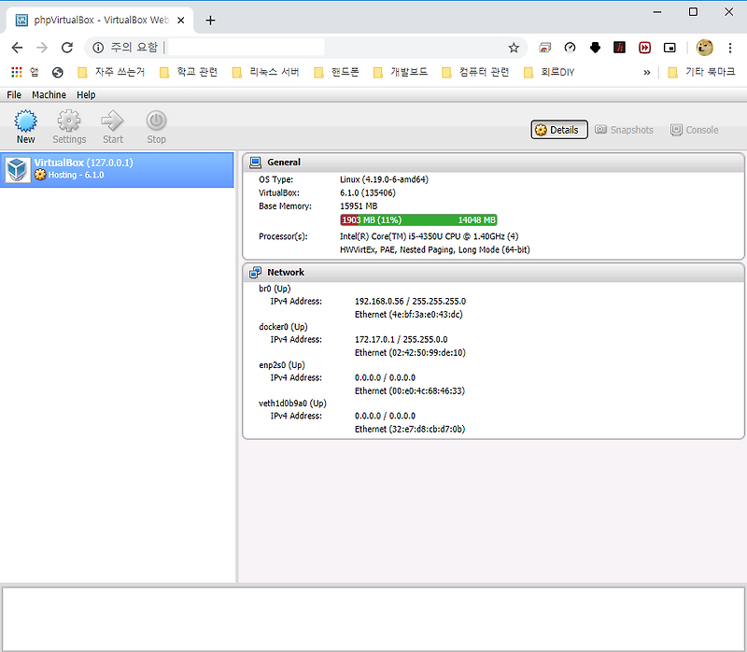Image resolution: width=747 pixels, height=652 pixels.
Task: Click the red h extension icon
Action: [x=619, y=48]
